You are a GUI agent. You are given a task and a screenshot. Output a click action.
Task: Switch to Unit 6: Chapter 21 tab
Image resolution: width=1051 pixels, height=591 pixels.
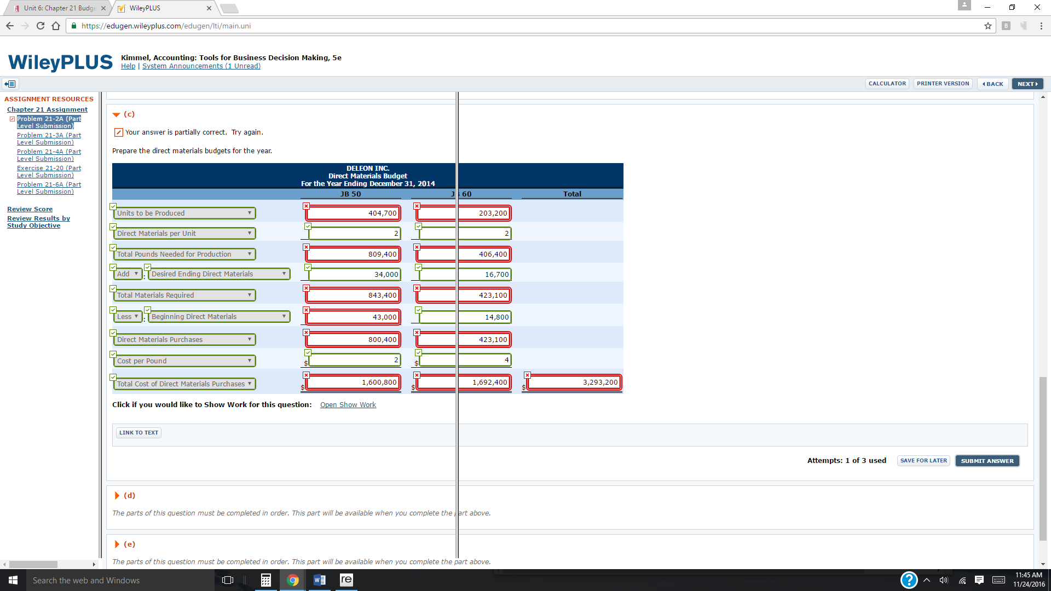click(59, 8)
